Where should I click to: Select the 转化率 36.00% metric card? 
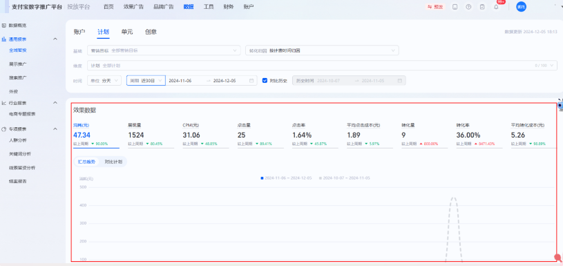[x=479, y=135]
